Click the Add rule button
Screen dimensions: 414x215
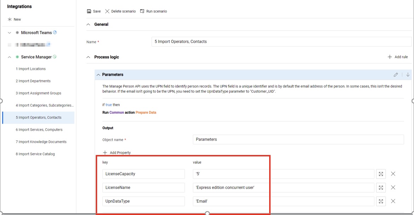tap(398, 56)
